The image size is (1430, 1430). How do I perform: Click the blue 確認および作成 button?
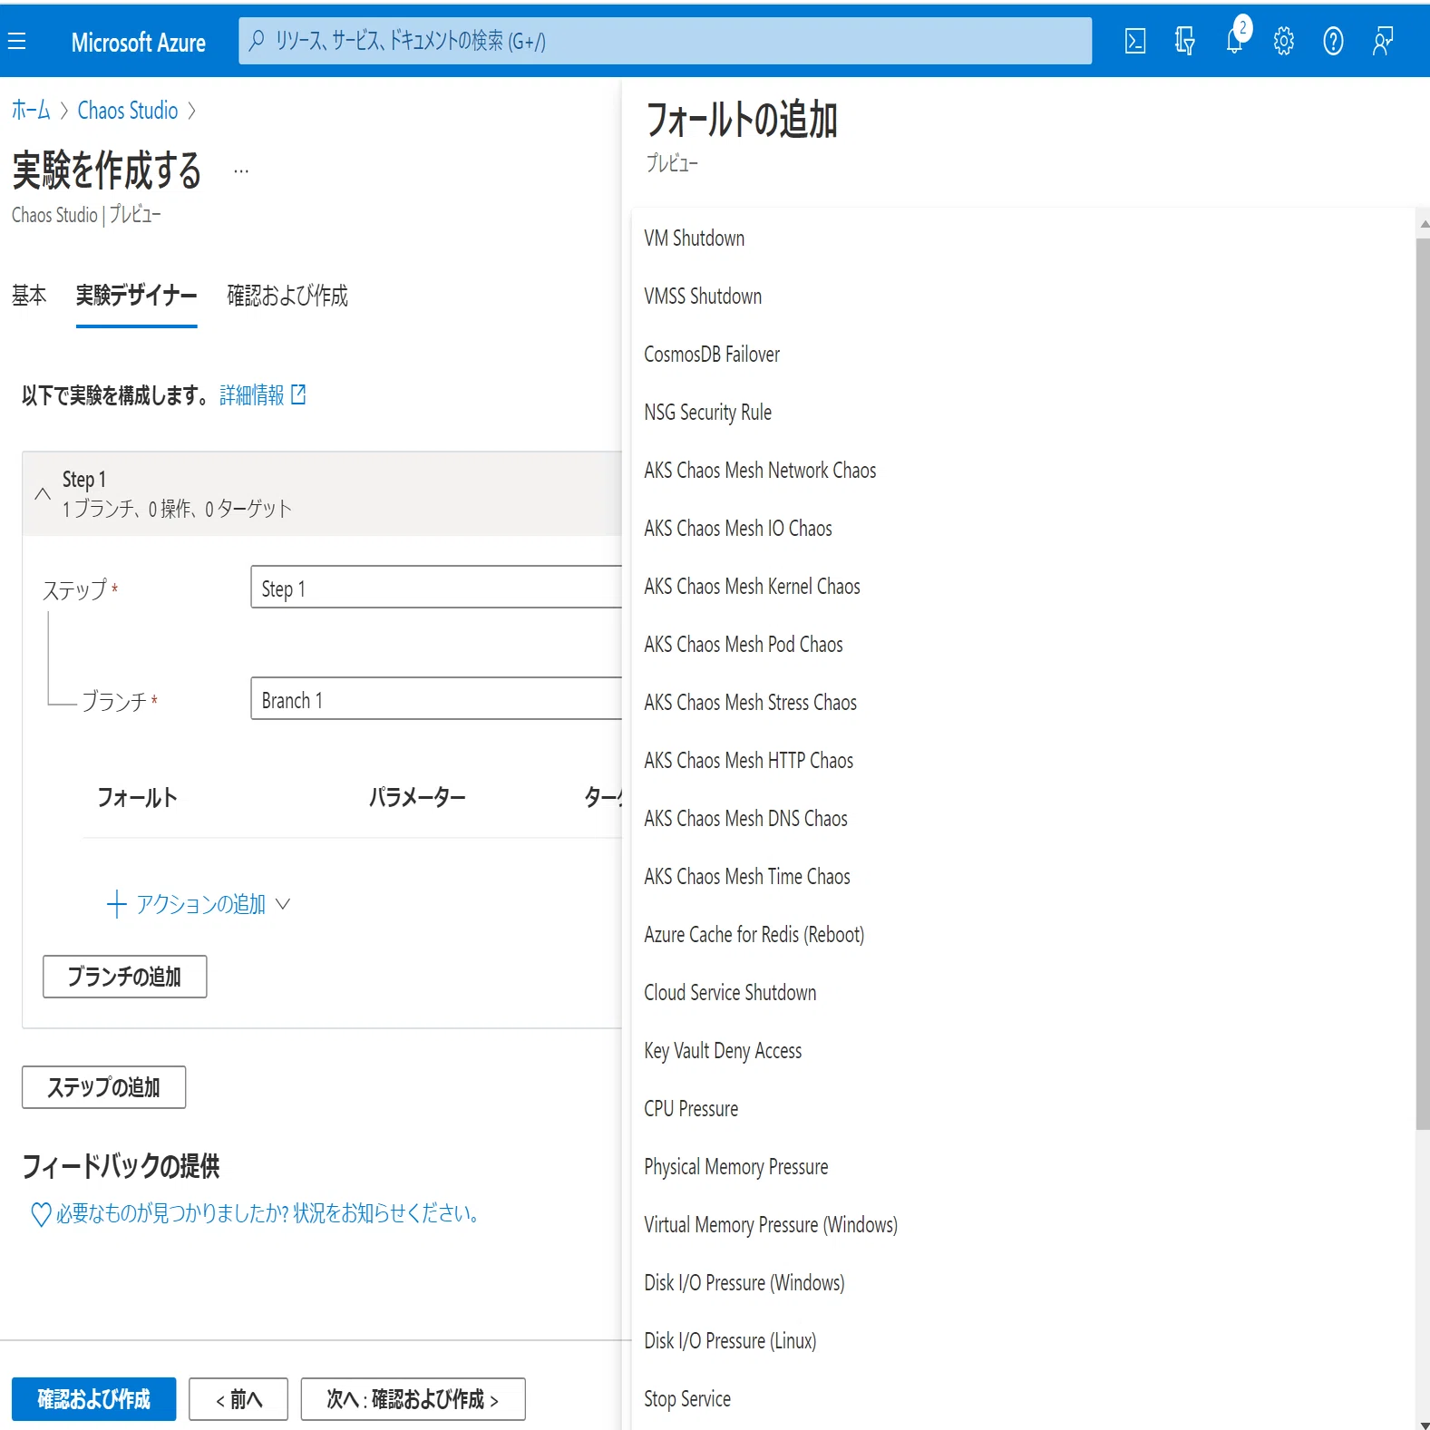[x=94, y=1399]
